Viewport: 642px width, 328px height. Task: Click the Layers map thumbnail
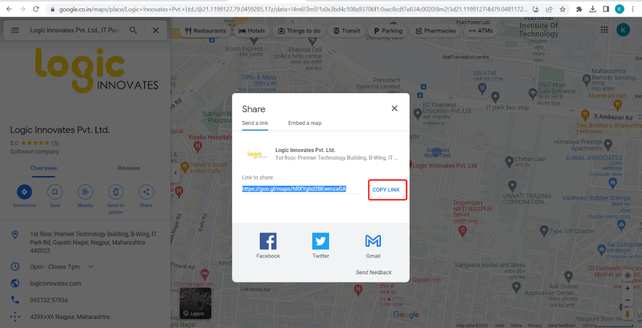196,304
